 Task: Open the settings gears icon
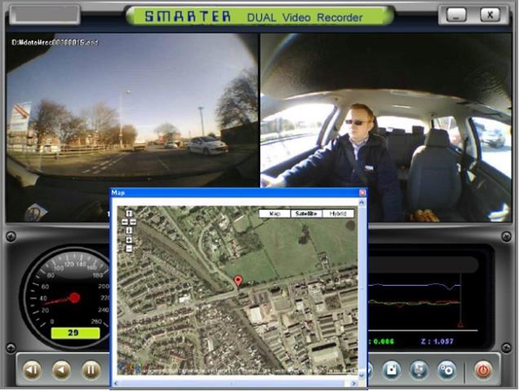point(446,370)
